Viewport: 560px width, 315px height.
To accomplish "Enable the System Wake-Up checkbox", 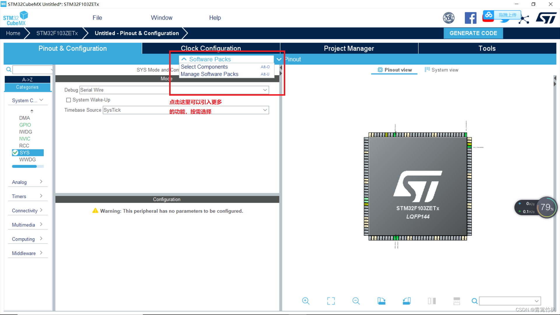I will (69, 100).
